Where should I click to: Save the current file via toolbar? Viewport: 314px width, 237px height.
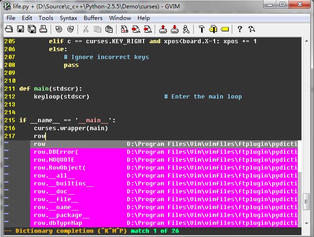(x=20, y=29)
